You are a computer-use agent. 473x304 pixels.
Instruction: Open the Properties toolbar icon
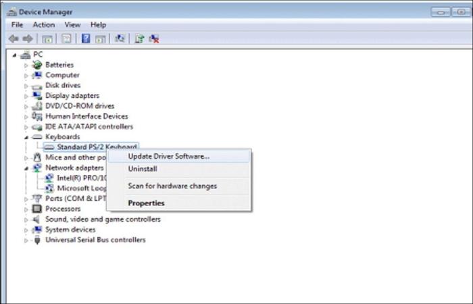point(66,39)
